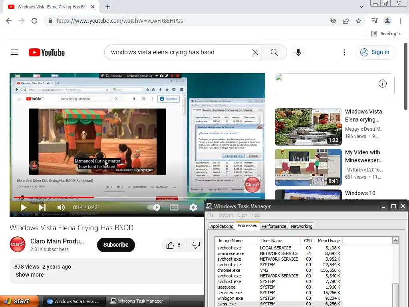Start voice search with microphone
409x307 pixels.
point(298,52)
